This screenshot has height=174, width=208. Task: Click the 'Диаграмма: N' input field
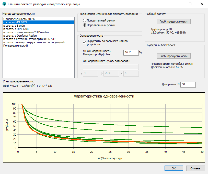pyautogui.click(x=188, y=84)
